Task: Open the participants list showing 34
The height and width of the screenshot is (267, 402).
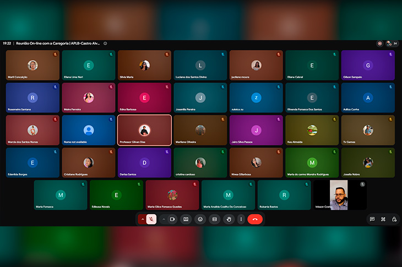Action: pos(392,43)
